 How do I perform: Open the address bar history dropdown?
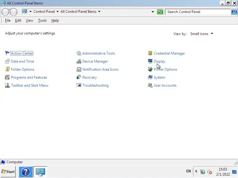pos(153,12)
